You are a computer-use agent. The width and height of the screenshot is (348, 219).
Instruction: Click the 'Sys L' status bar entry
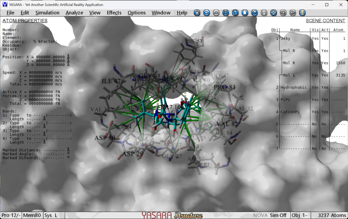pos(51,215)
